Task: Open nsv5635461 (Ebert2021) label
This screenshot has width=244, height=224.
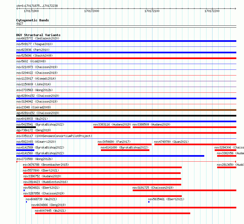Action: click(x=166, y=199)
